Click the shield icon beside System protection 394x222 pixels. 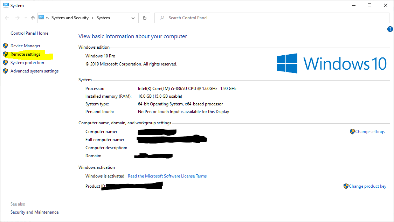point(5,63)
